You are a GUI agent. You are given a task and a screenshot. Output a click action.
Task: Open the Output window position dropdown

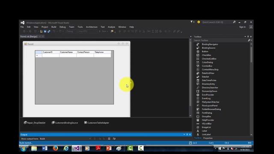(184, 135)
